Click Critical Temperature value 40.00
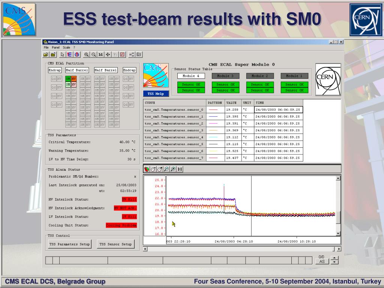The height and width of the screenshot is (288, 384). click(127, 142)
